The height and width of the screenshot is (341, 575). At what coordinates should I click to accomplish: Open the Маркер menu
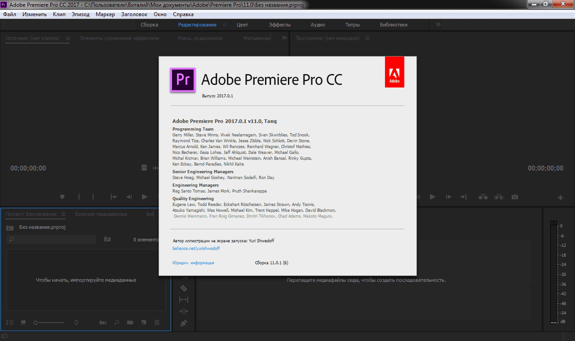pyautogui.click(x=105, y=14)
